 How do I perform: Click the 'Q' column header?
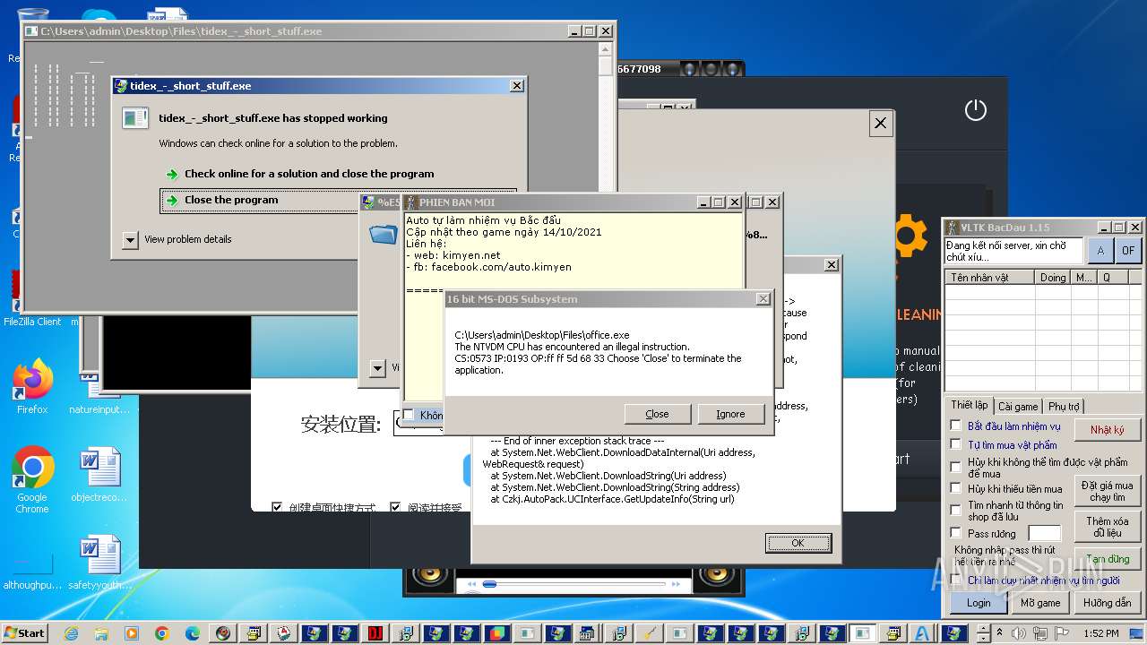(x=1111, y=278)
